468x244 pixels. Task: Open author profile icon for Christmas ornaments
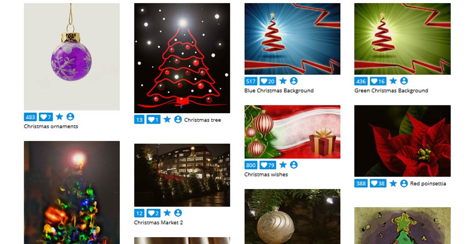point(70,117)
